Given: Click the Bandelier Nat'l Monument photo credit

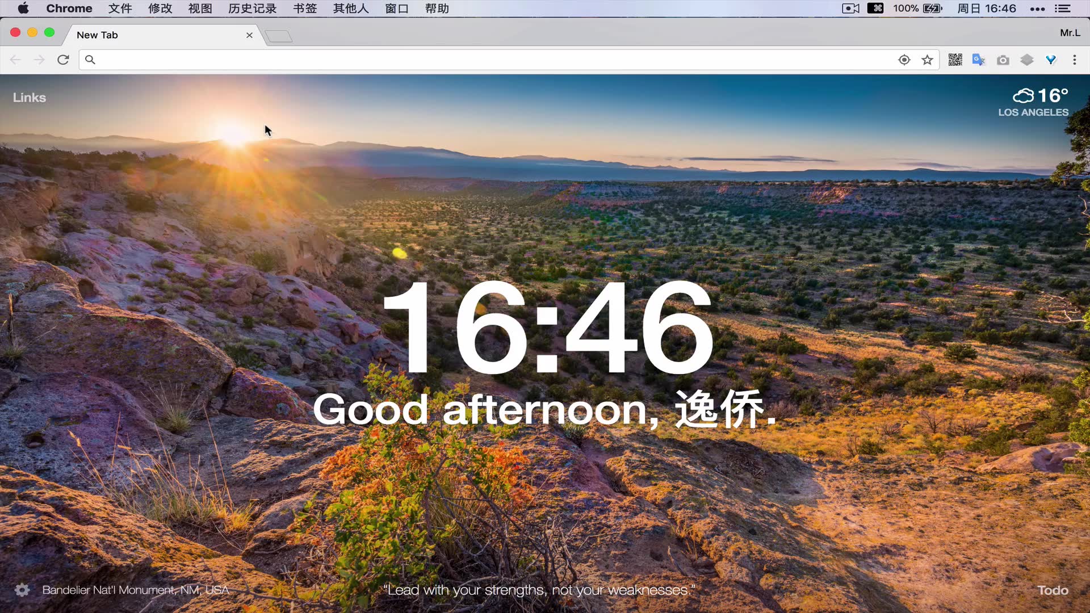Looking at the screenshot, I should tap(136, 590).
